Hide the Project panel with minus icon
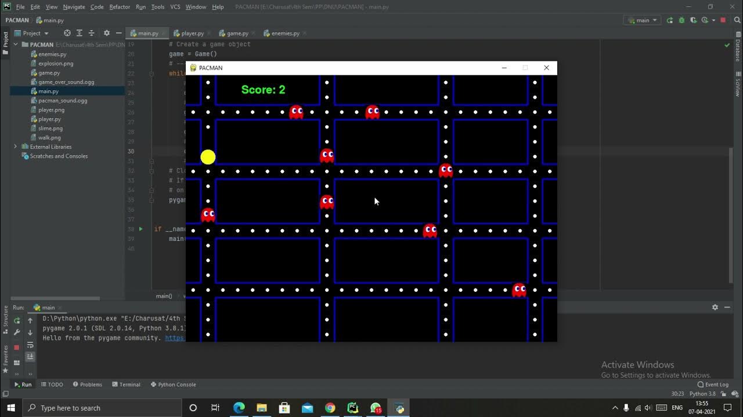Image resolution: width=743 pixels, height=417 pixels. tap(118, 33)
